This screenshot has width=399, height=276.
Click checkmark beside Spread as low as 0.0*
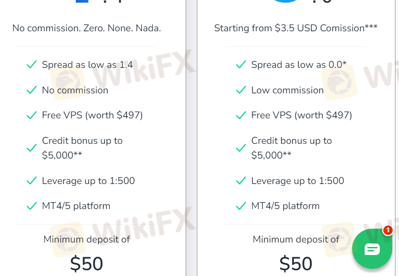(x=241, y=64)
